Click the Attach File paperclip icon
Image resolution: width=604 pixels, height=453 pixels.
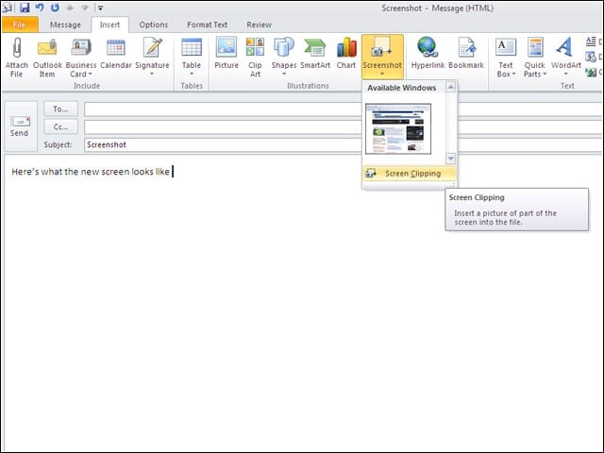[x=17, y=48]
